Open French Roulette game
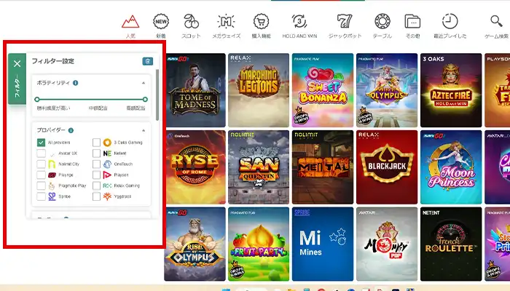Screen dimensions: 510x291 pyautogui.click(x=451, y=244)
